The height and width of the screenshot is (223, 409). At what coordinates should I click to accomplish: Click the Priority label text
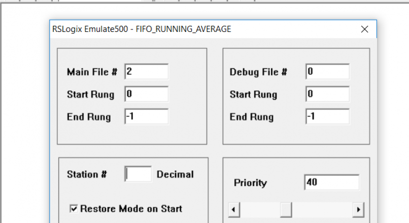(x=250, y=183)
